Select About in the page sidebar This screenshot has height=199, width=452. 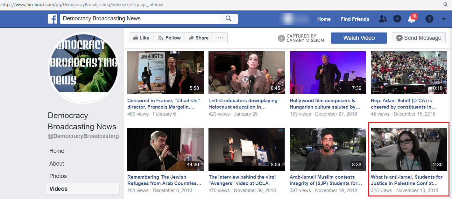coord(57,164)
